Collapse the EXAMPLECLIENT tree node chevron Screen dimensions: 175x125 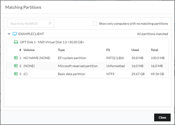[x=9, y=34]
